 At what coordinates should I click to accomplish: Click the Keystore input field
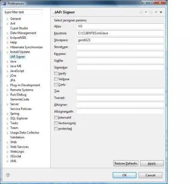click(120, 33)
